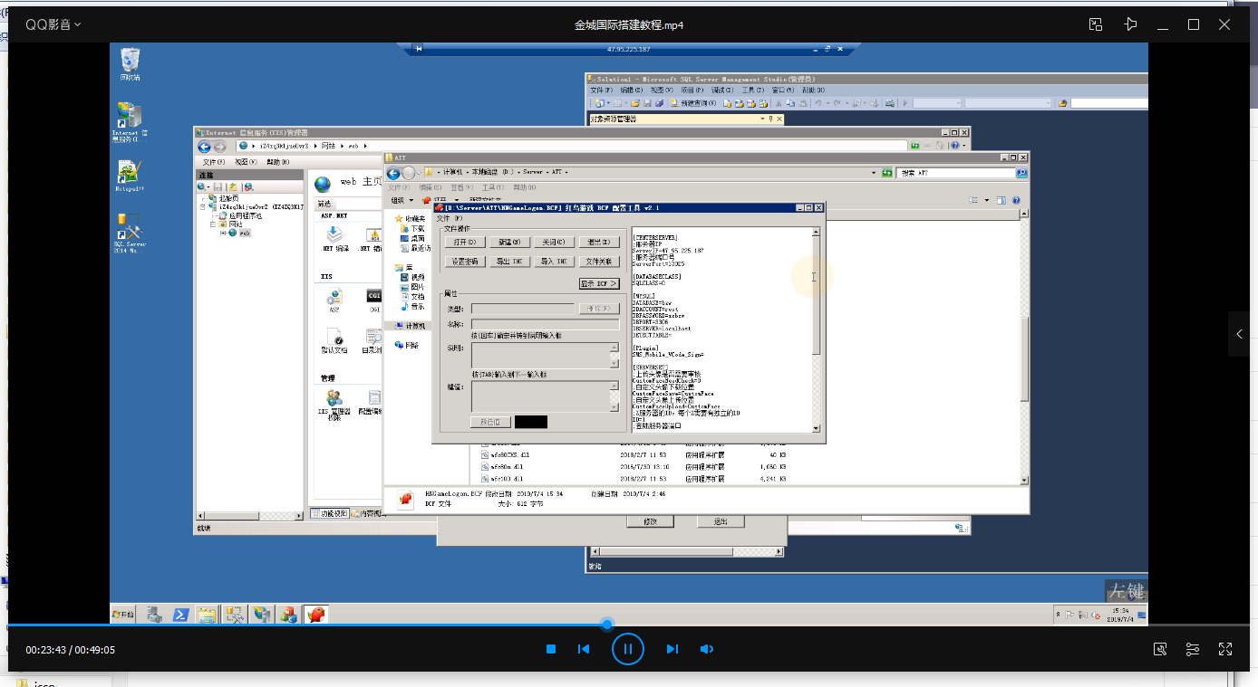The image size is (1258, 687).
Task: Open the Internet 信息服务 desktop shortcut
Action: (x=129, y=122)
